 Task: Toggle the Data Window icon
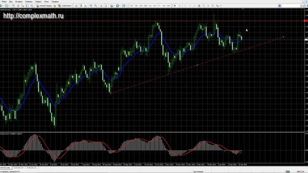(x=18, y=6)
